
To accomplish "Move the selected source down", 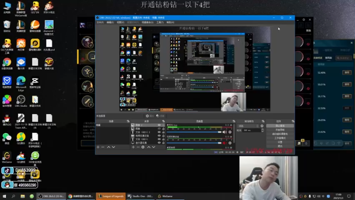I will [154, 147].
